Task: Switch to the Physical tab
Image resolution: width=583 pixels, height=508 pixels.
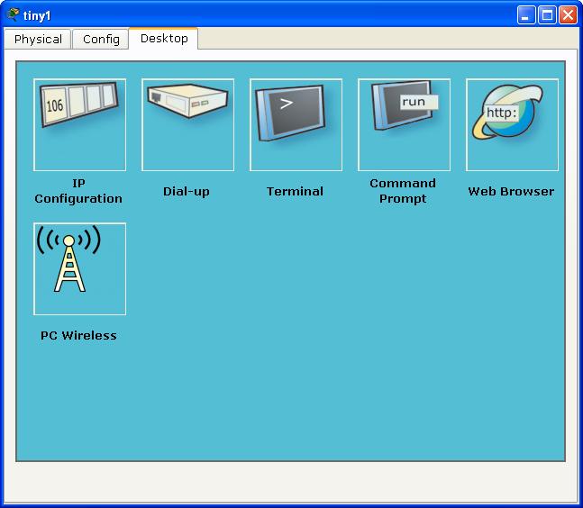Action: click(38, 39)
